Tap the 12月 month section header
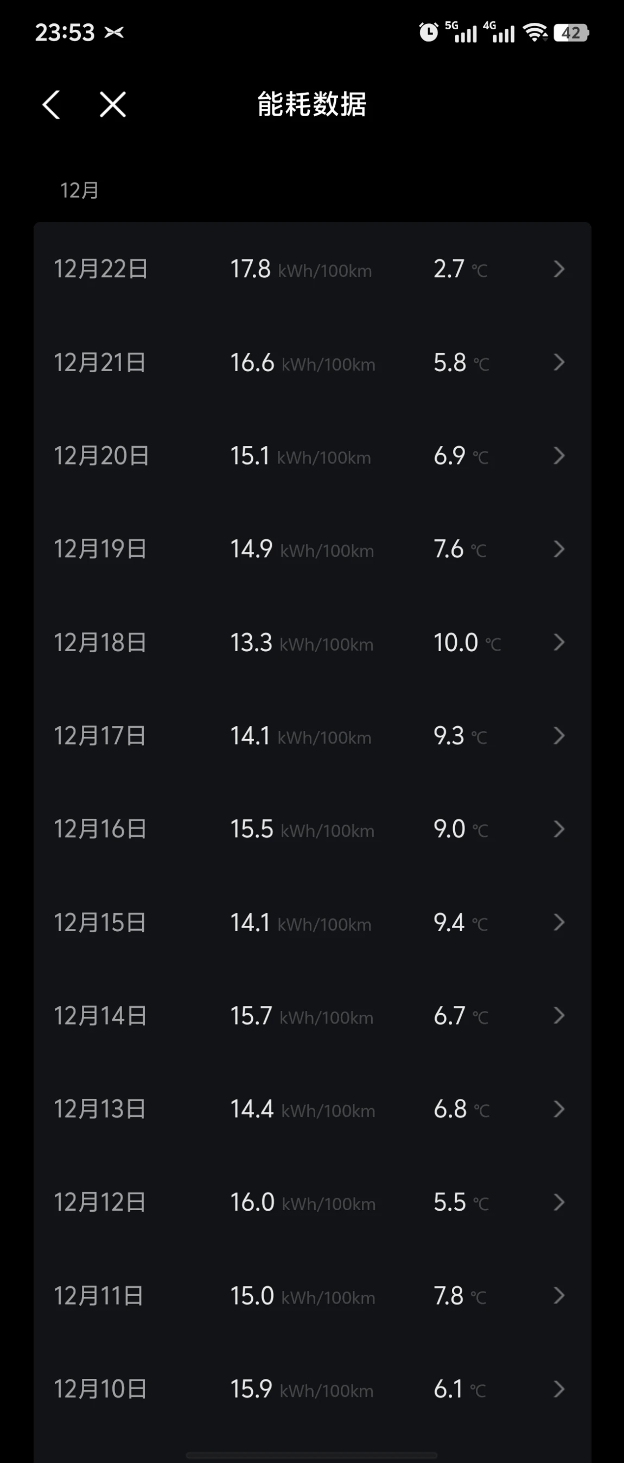 click(x=79, y=190)
